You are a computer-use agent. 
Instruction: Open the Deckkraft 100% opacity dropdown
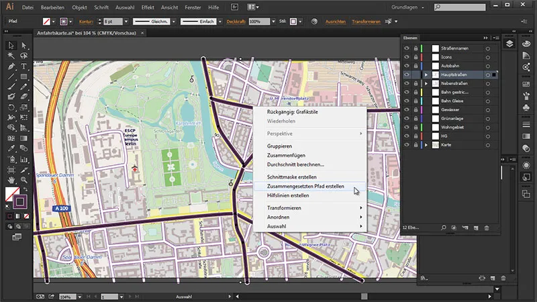tap(273, 21)
